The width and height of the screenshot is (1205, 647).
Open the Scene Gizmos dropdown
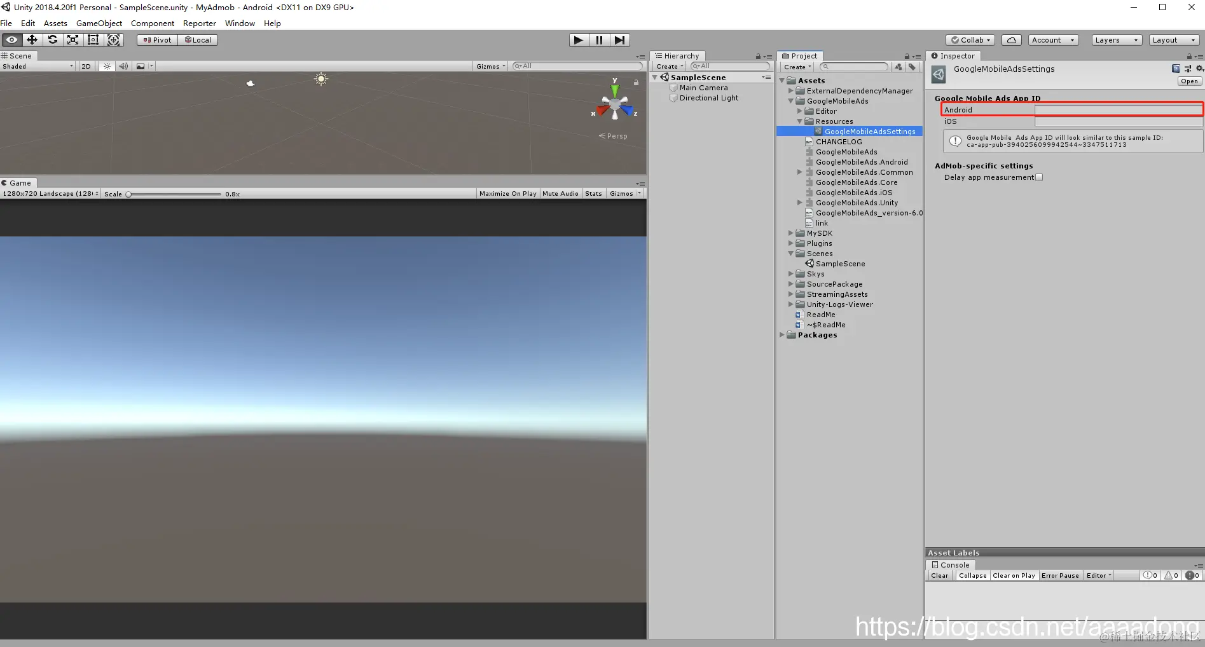[491, 66]
